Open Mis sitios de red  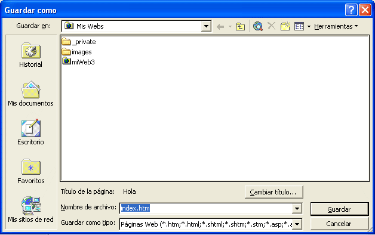(31, 209)
